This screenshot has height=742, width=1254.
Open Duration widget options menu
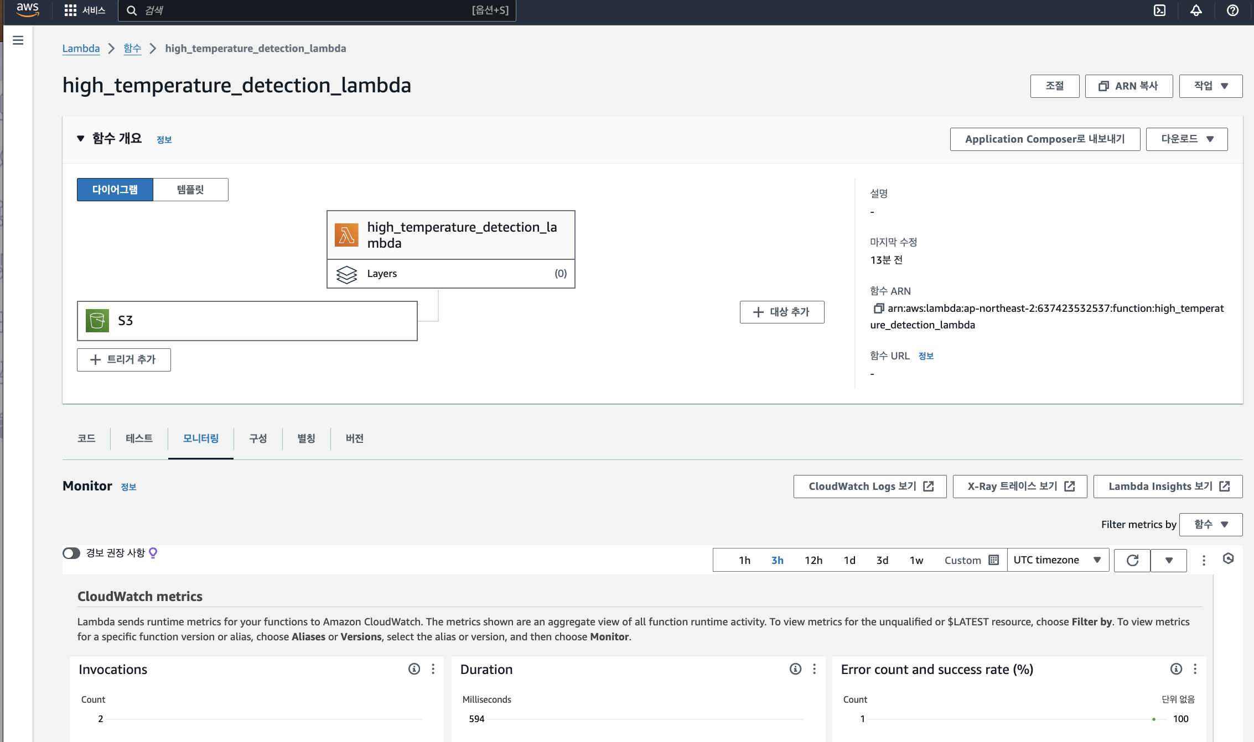click(815, 669)
